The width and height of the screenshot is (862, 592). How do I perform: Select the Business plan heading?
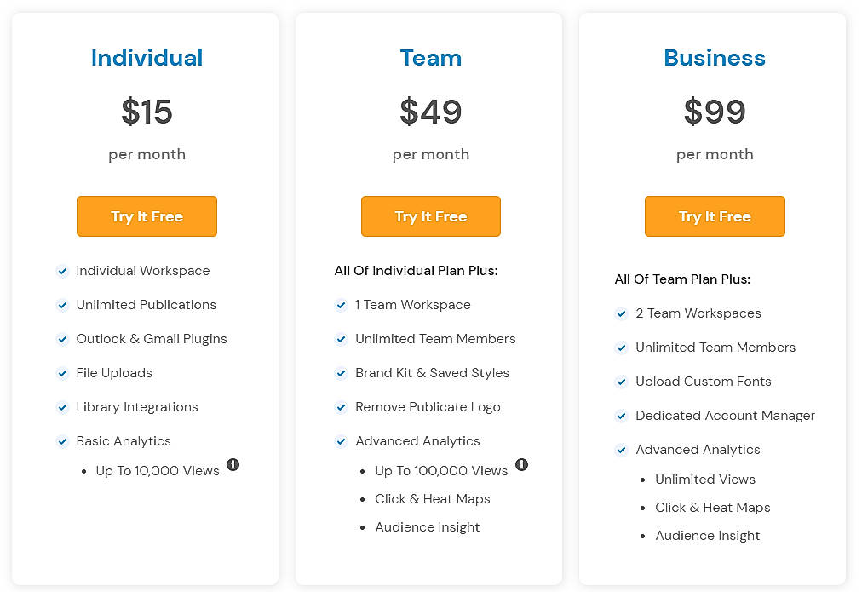click(715, 58)
